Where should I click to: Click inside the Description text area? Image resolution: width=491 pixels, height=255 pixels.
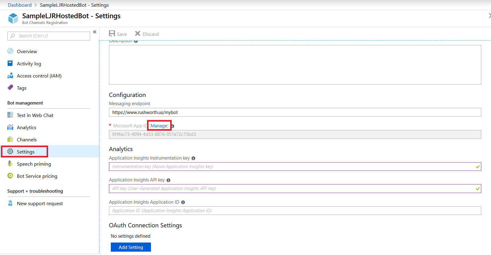tap(295, 65)
